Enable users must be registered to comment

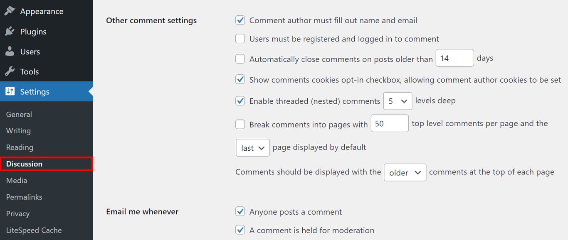(240, 38)
